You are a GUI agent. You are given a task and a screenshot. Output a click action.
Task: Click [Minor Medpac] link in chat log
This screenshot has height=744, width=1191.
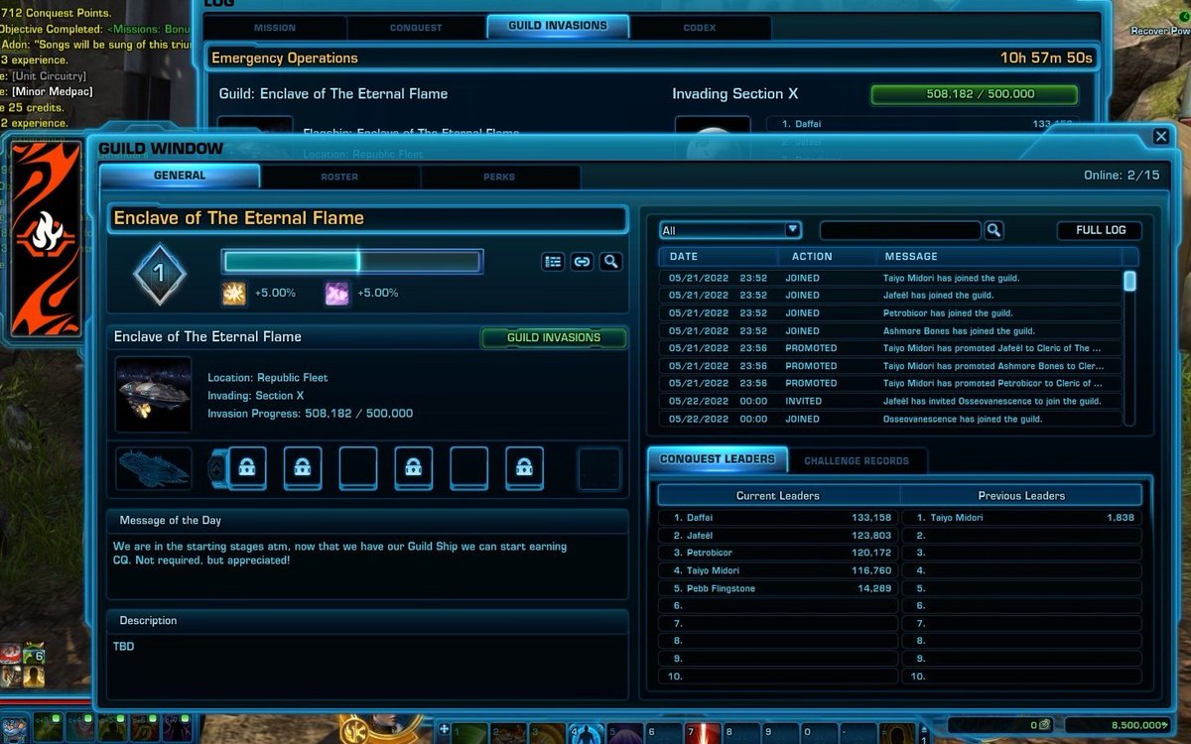pyautogui.click(x=52, y=91)
